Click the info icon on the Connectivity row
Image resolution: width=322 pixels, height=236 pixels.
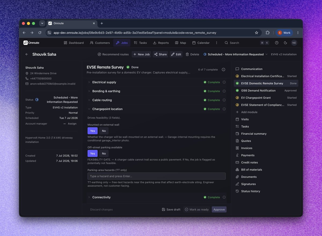(x=224, y=197)
